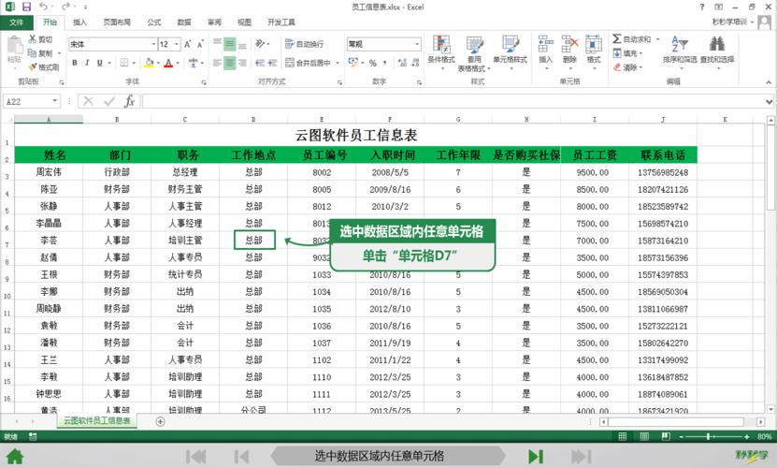Toggle middle vertical align

coord(229,44)
